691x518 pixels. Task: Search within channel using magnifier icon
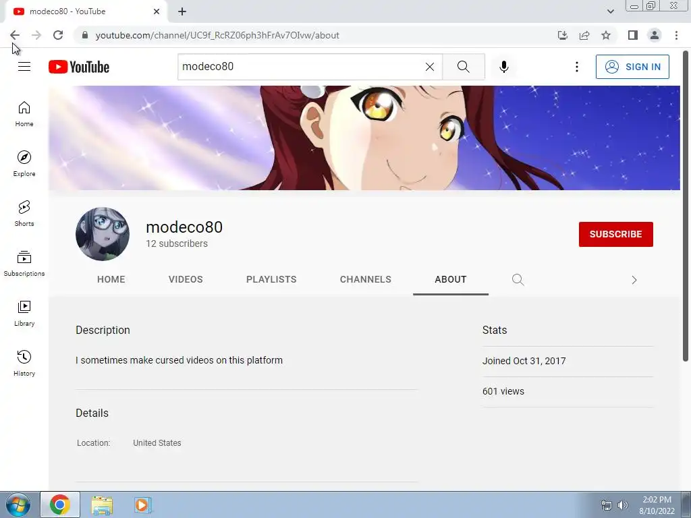518,280
